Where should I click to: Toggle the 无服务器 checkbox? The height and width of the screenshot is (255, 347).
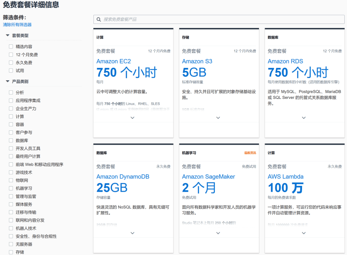point(11,244)
